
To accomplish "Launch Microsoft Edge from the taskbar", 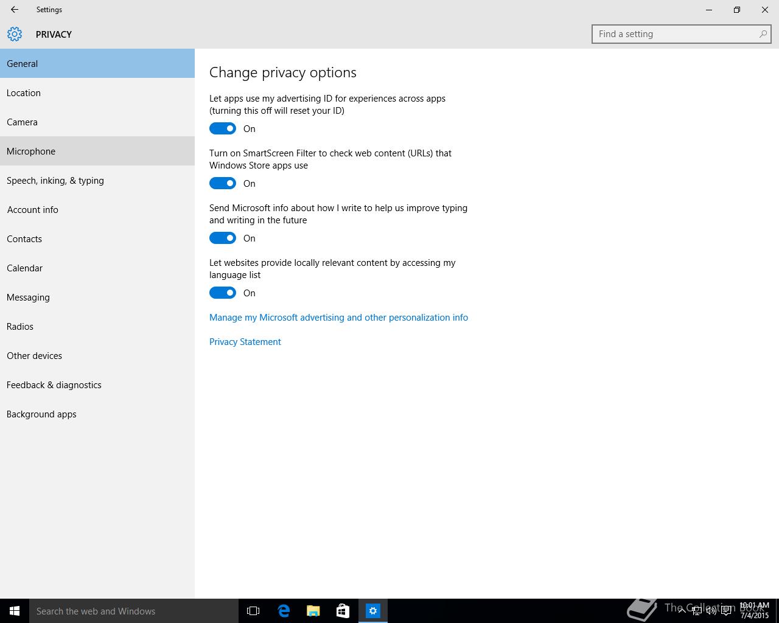I will coord(284,611).
